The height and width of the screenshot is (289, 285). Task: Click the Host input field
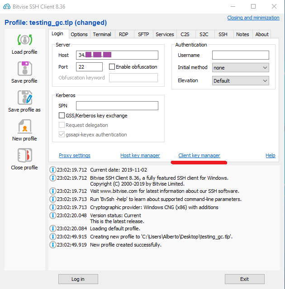(x=117, y=55)
